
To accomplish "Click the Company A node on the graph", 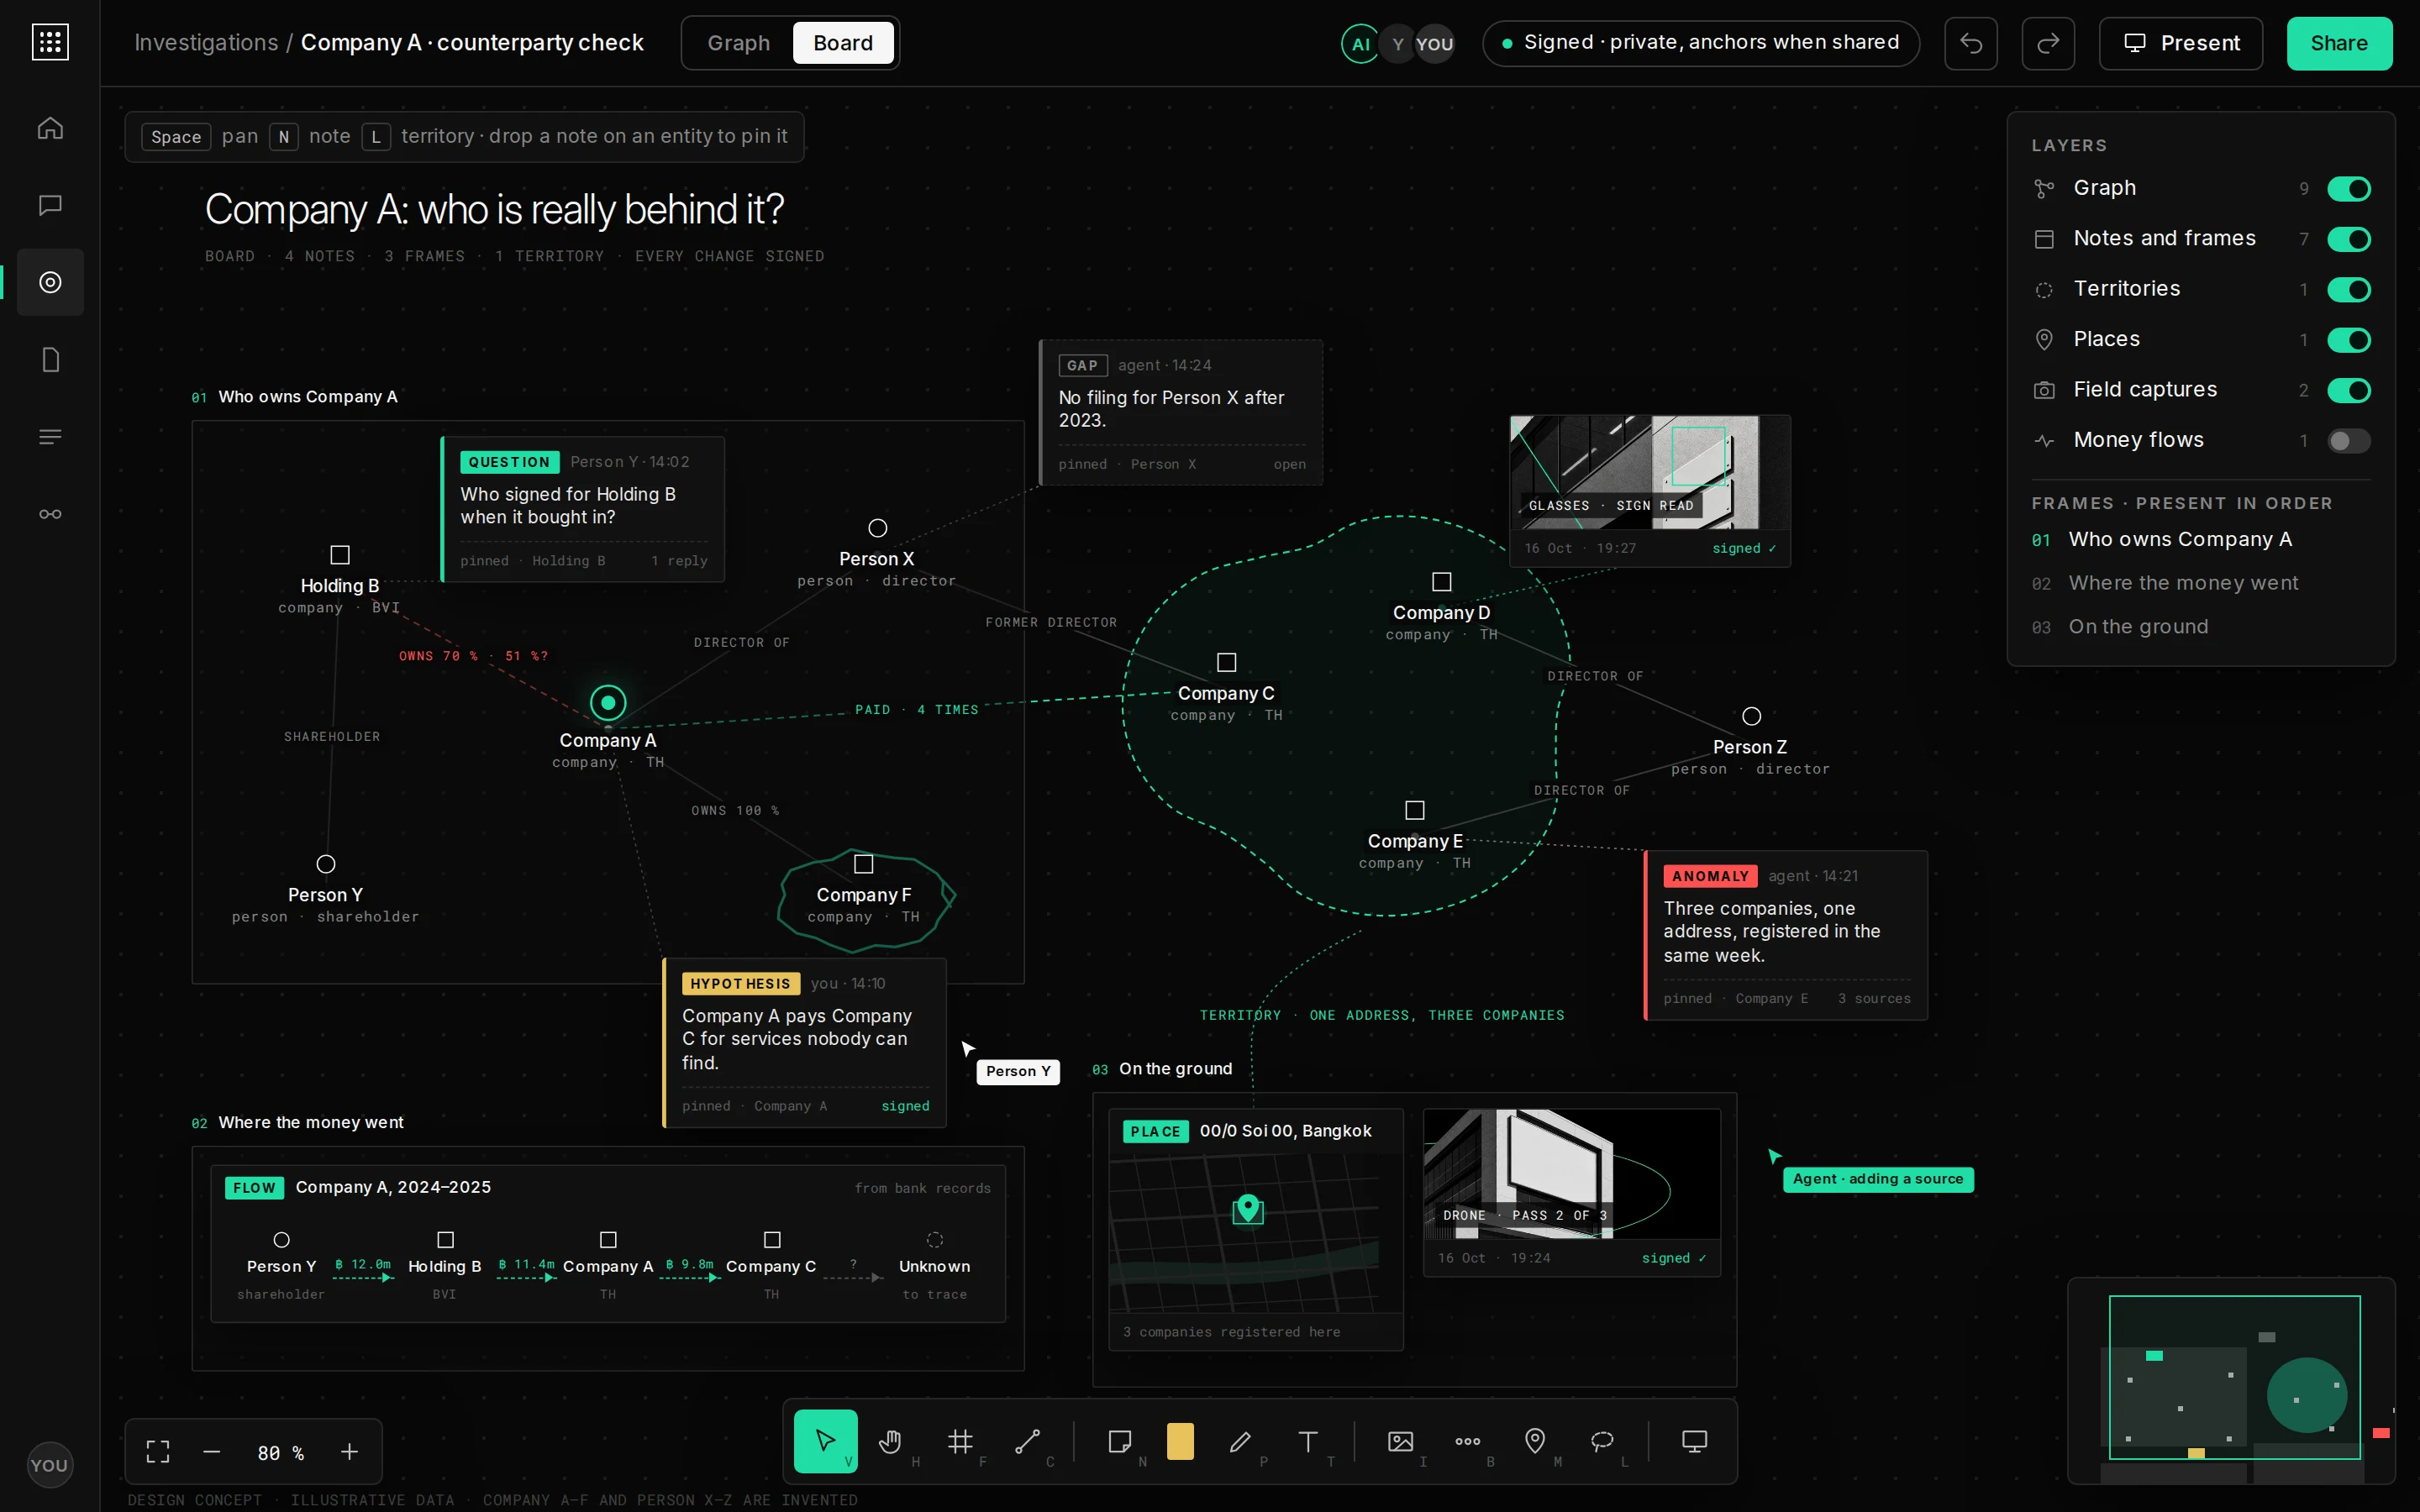I will pyautogui.click(x=608, y=703).
